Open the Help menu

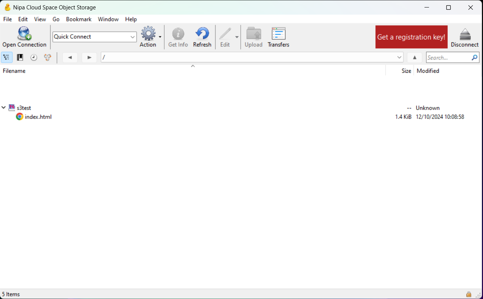[131, 19]
